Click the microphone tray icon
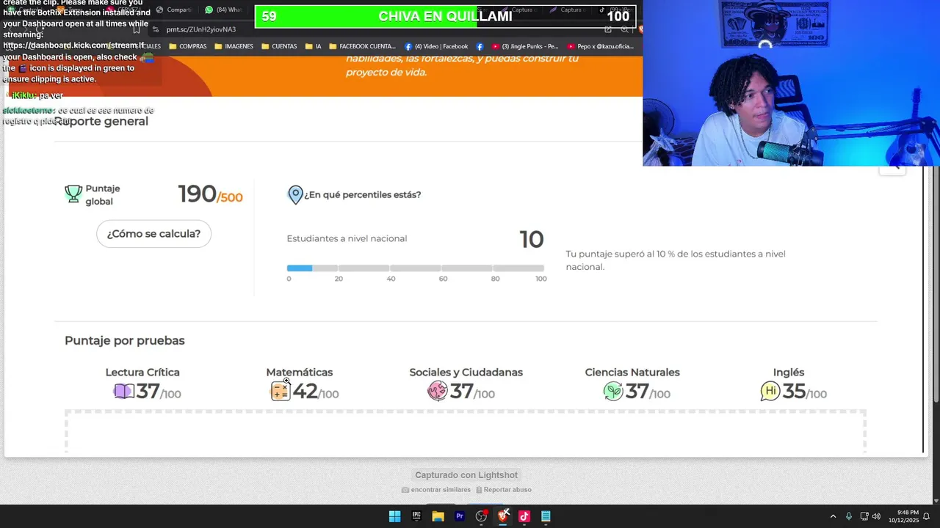 click(849, 516)
